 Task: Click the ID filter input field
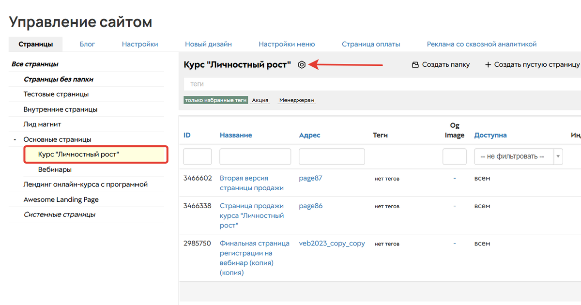coord(198,157)
